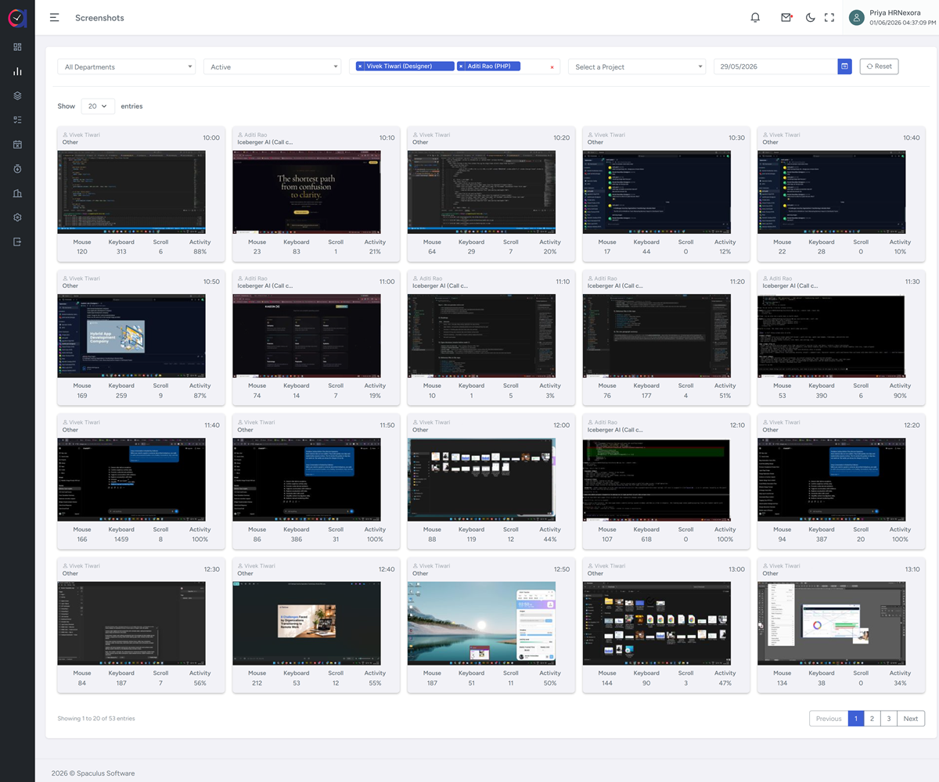Open the 12:10 Aditi Rao screenshot

point(657,479)
